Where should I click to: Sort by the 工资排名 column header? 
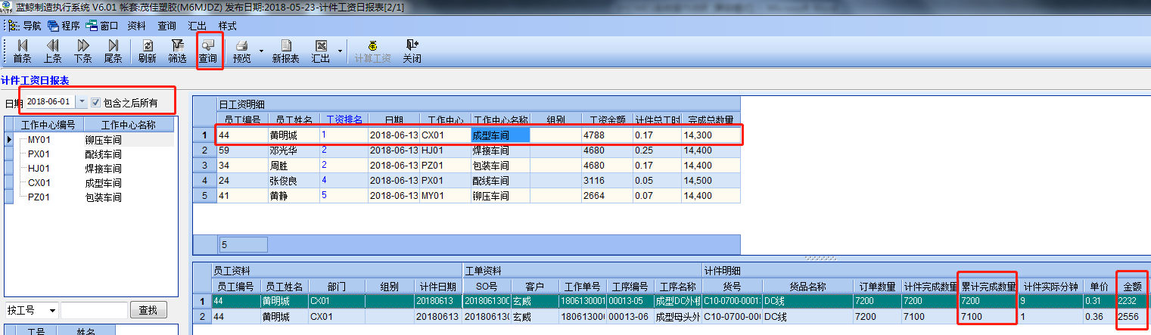(344, 119)
